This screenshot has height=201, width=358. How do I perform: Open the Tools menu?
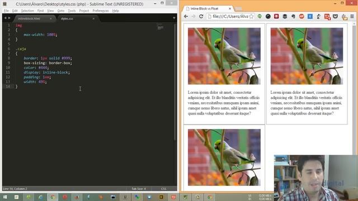point(72,11)
